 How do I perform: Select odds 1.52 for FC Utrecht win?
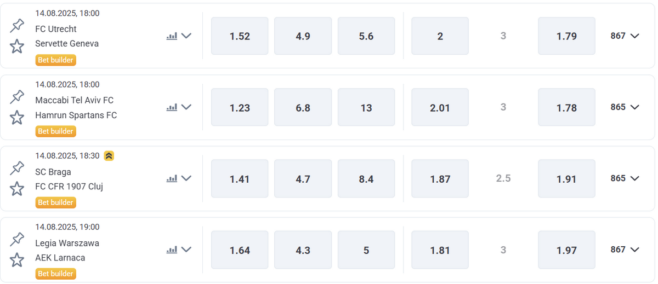click(x=240, y=36)
